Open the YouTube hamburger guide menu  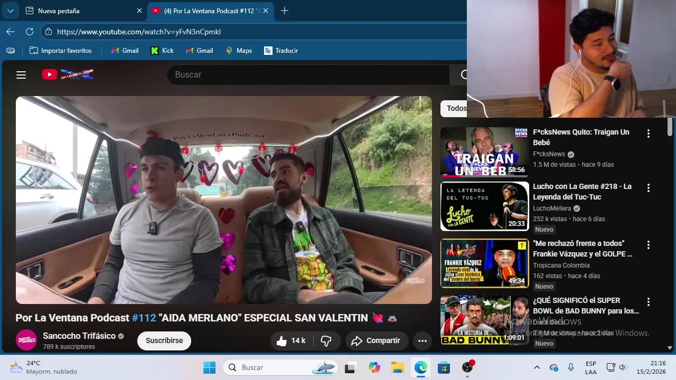tap(21, 75)
